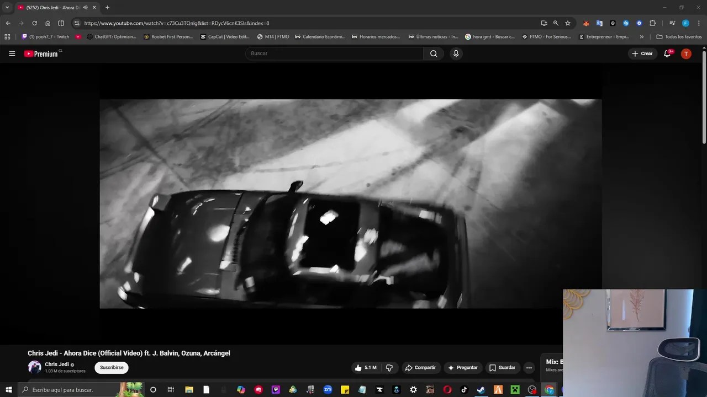
Task: Open the Shazam extension icon
Action: click(626, 23)
